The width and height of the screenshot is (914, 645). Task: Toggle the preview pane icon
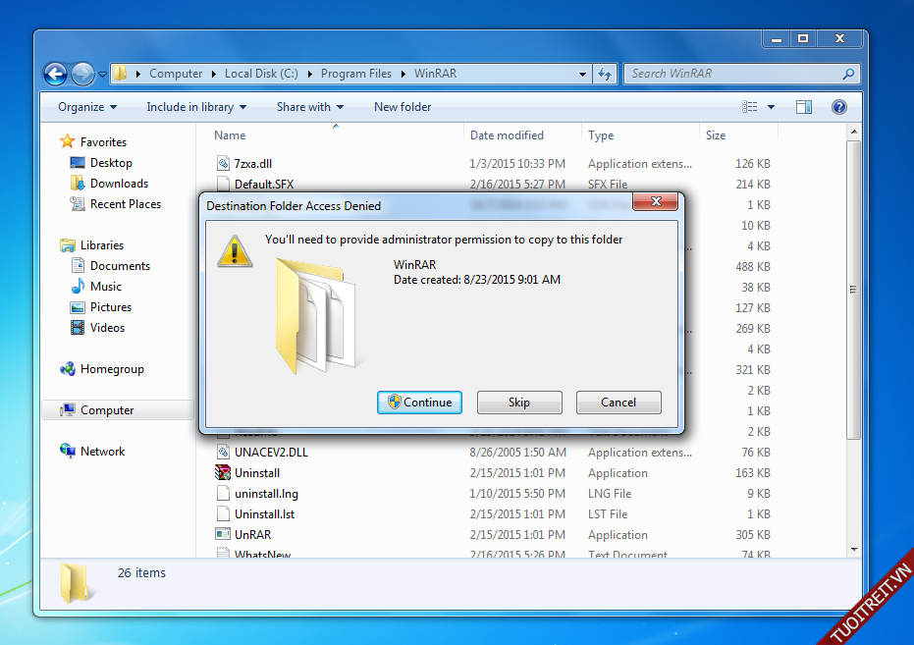coord(804,107)
